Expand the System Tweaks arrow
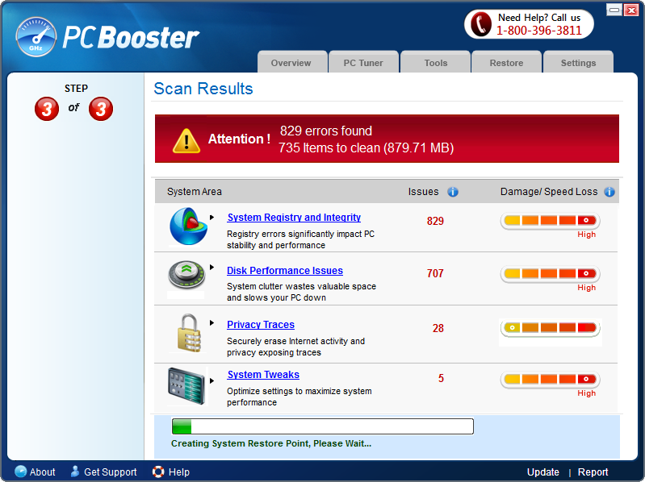 pyautogui.click(x=212, y=380)
